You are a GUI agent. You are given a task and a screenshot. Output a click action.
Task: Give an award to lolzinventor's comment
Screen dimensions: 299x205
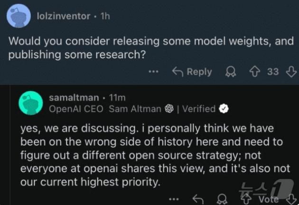[231, 72]
